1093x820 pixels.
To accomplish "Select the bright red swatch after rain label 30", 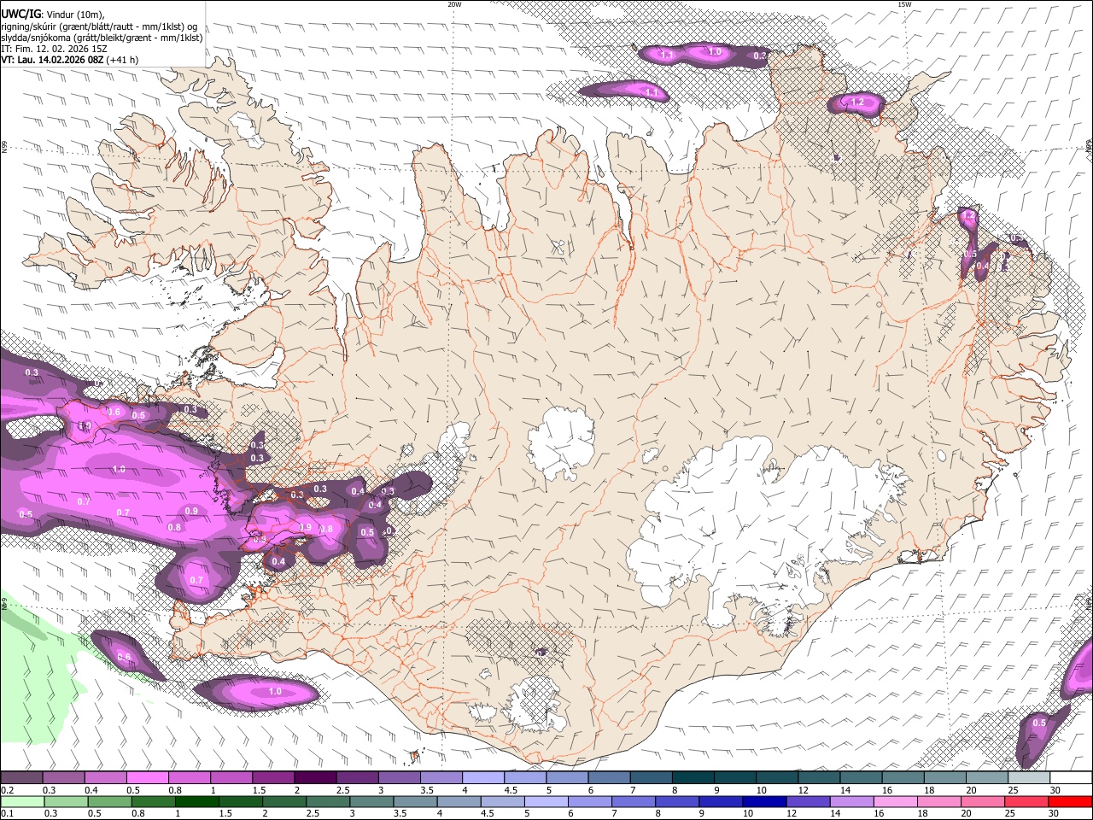I will point(1071,801).
